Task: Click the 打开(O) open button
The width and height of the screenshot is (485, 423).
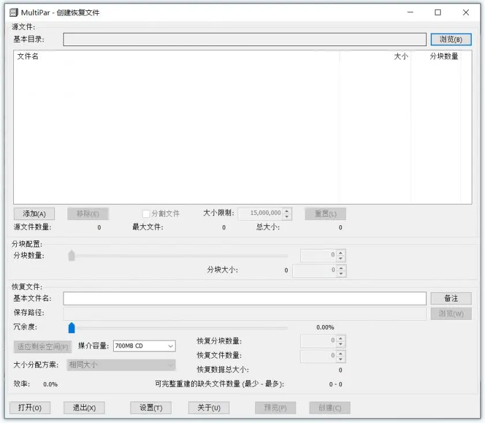Action: 30,407
